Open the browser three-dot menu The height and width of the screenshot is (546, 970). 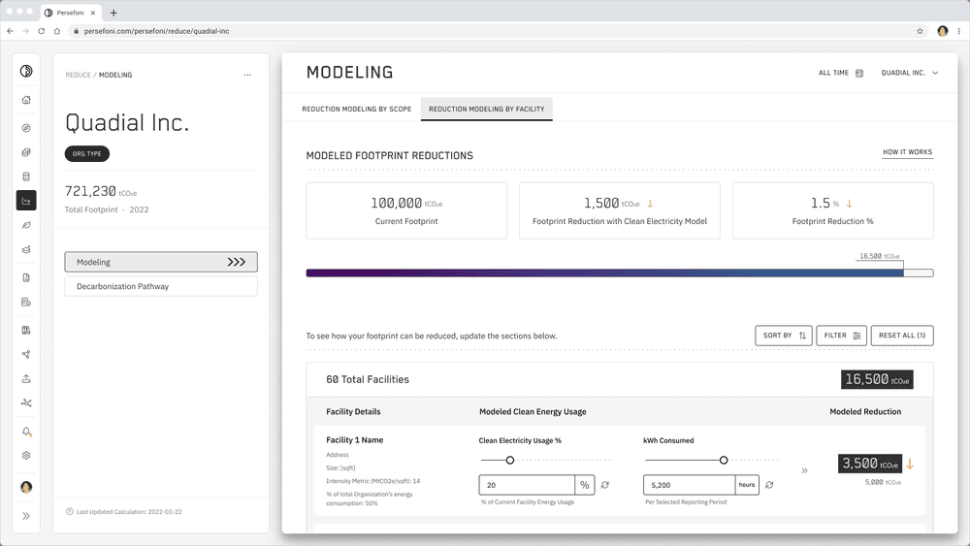point(959,31)
